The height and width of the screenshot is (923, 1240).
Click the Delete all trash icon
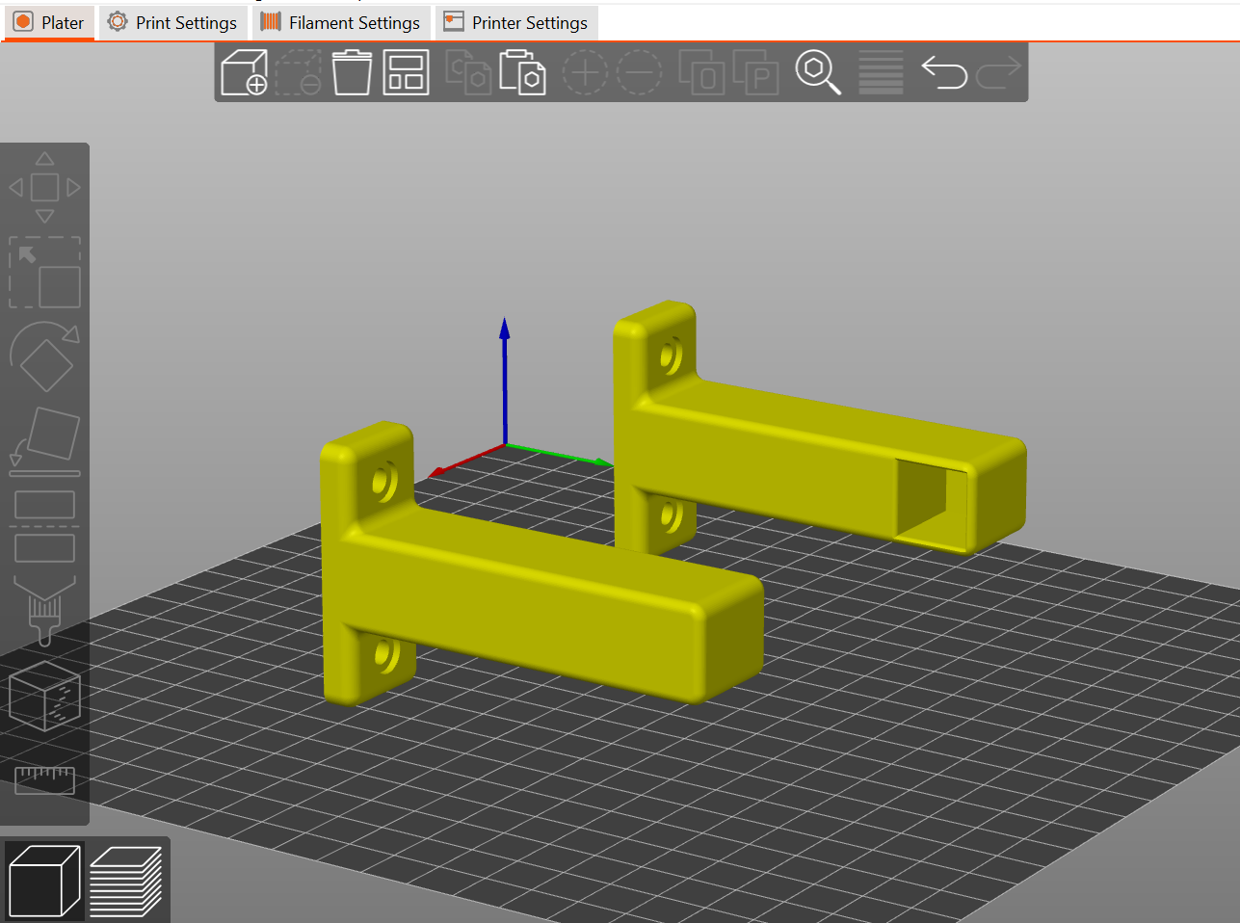point(352,72)
